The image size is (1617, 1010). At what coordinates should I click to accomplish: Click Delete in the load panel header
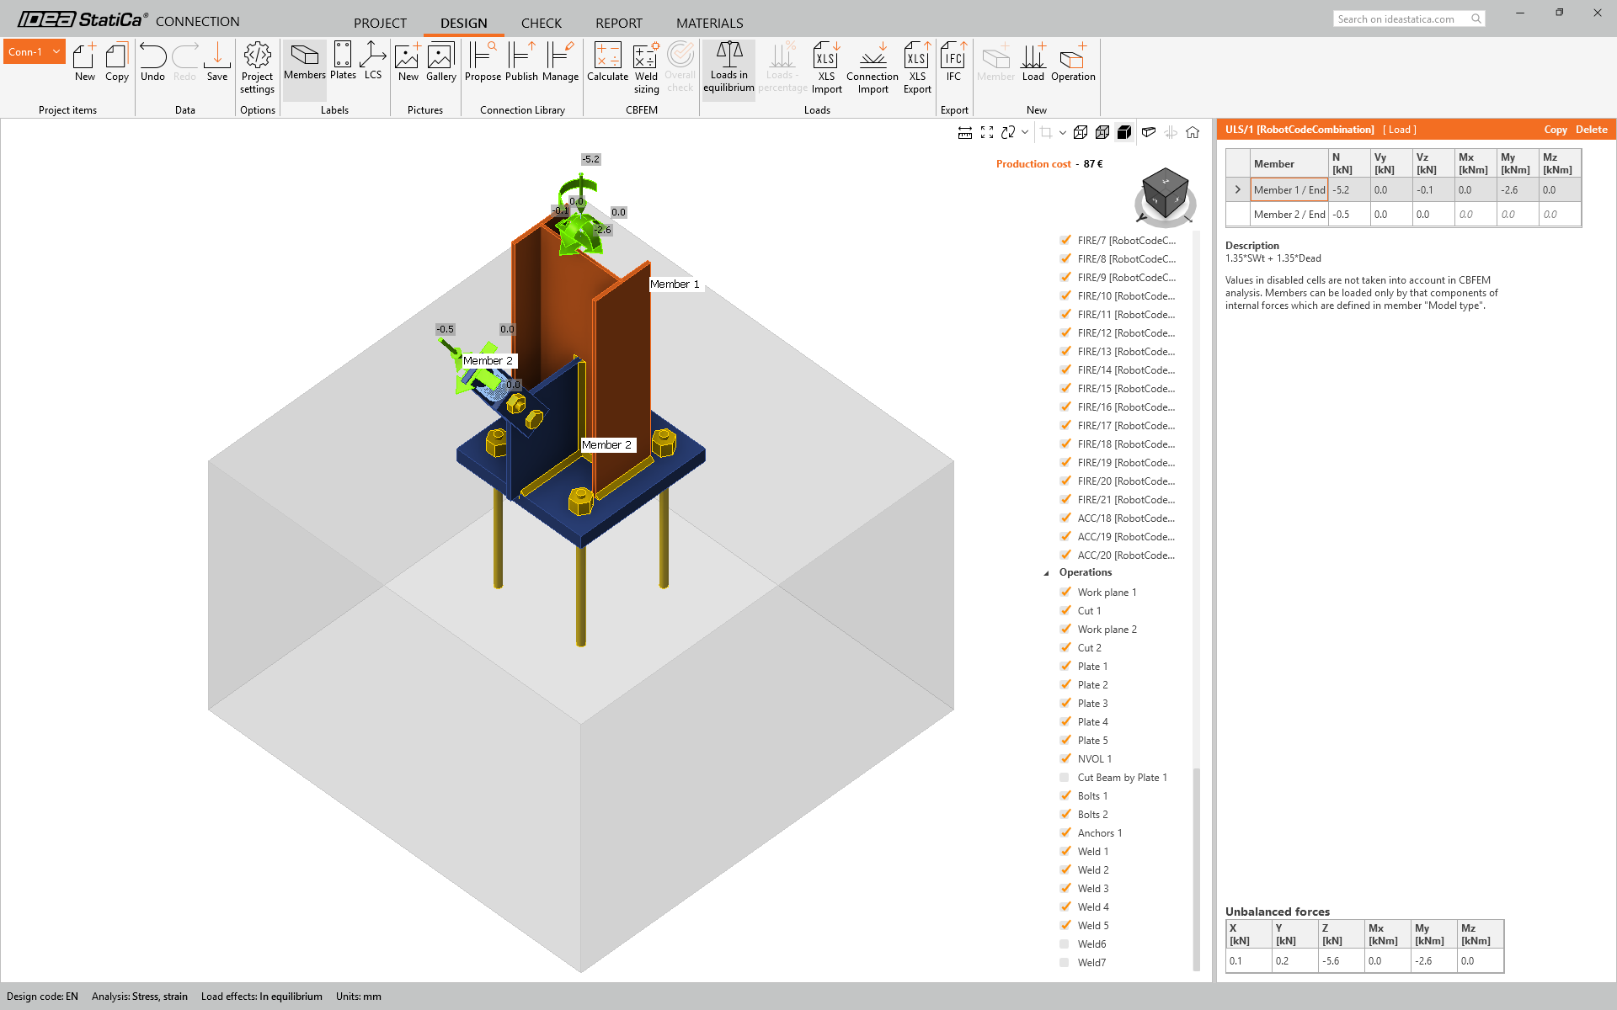pos(1591,130)
